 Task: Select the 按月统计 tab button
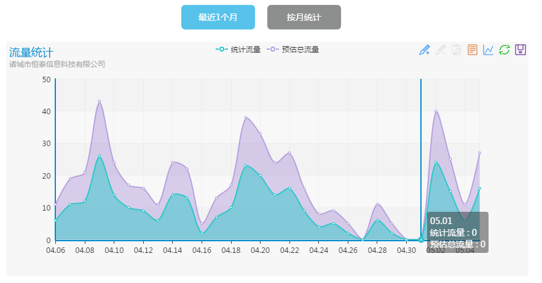(304, 17)
